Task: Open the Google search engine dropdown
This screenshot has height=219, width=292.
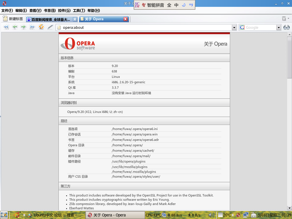Action: click(279, 28)
